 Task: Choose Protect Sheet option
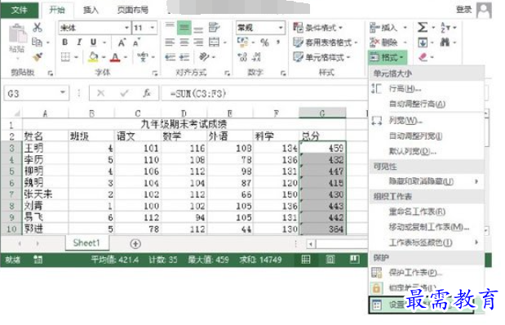pyautogui.click(x=427, y=273)
